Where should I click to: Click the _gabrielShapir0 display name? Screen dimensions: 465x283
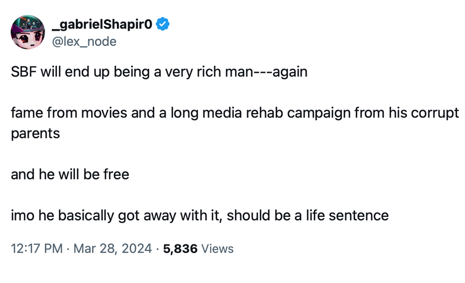coord(103,25)
